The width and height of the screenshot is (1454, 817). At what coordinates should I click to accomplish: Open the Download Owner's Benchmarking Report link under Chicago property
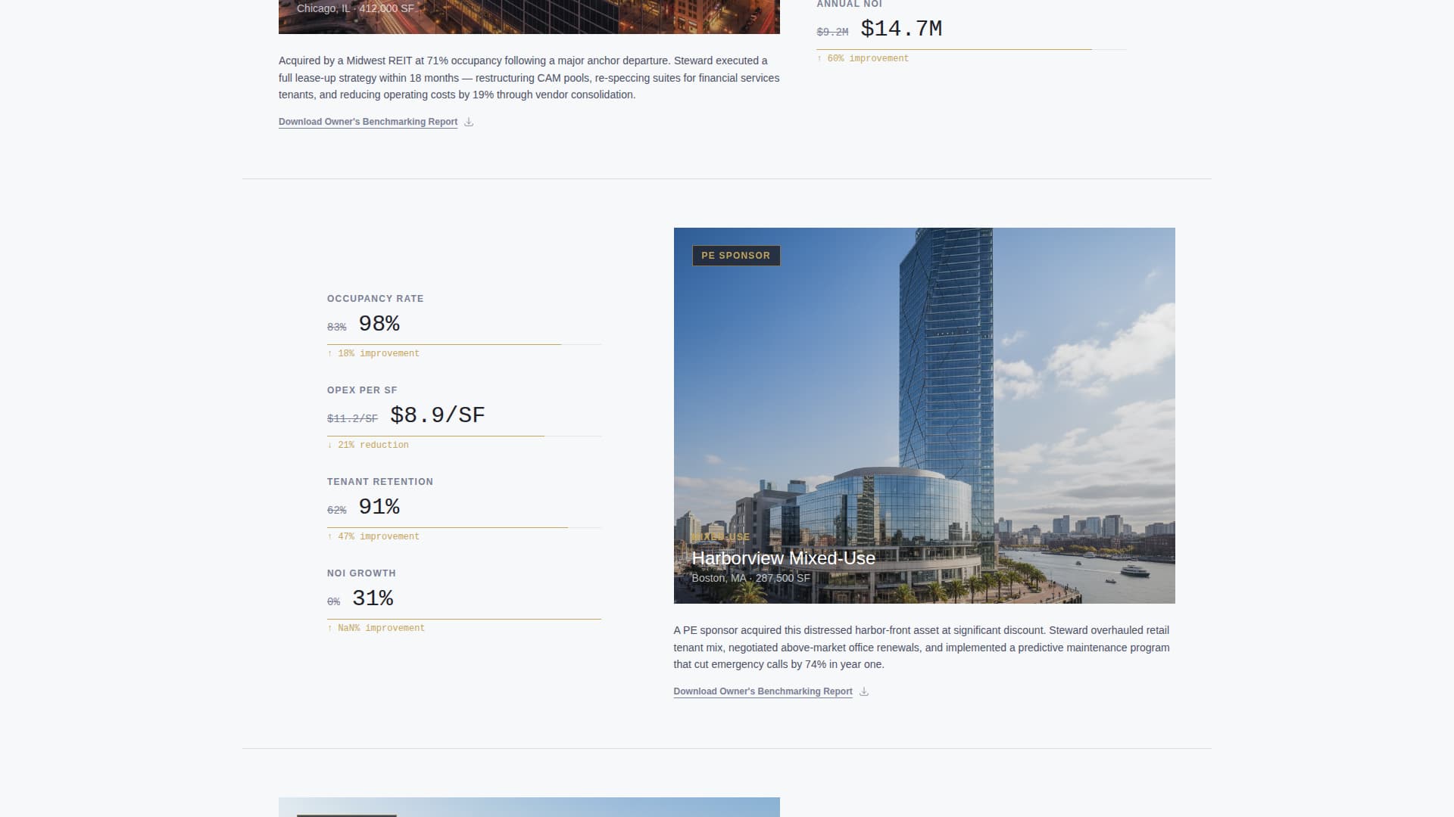(367, 122)
